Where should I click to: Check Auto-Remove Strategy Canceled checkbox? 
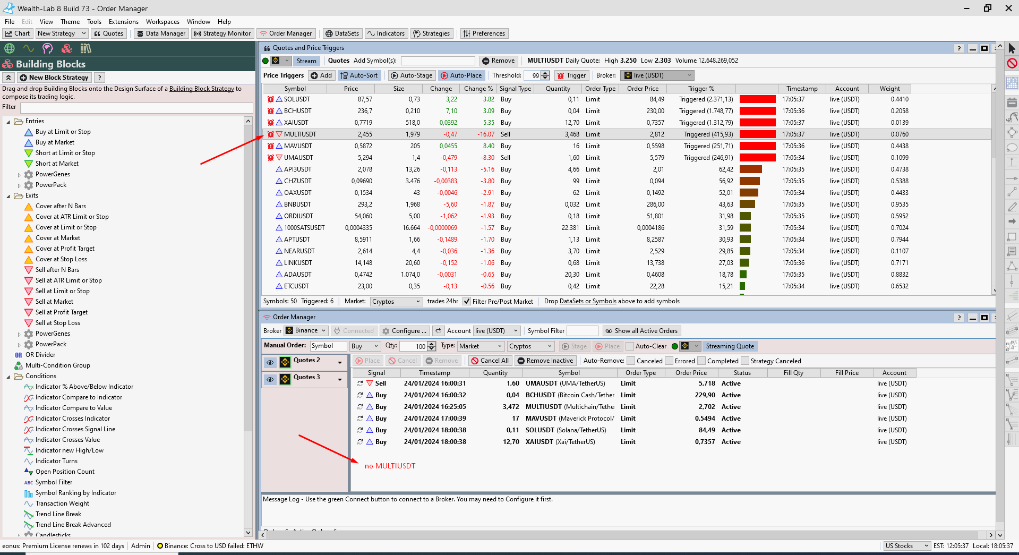tap(745, 361)
